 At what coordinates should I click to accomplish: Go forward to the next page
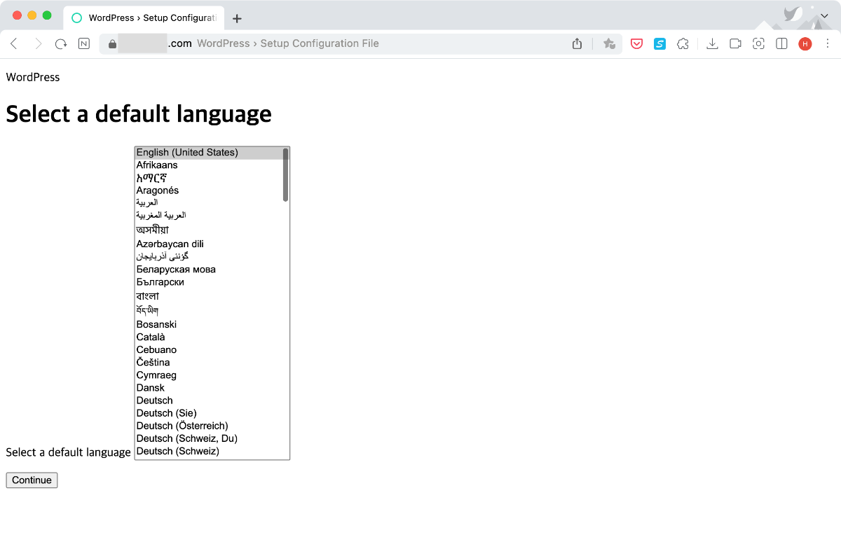(38, 43)
